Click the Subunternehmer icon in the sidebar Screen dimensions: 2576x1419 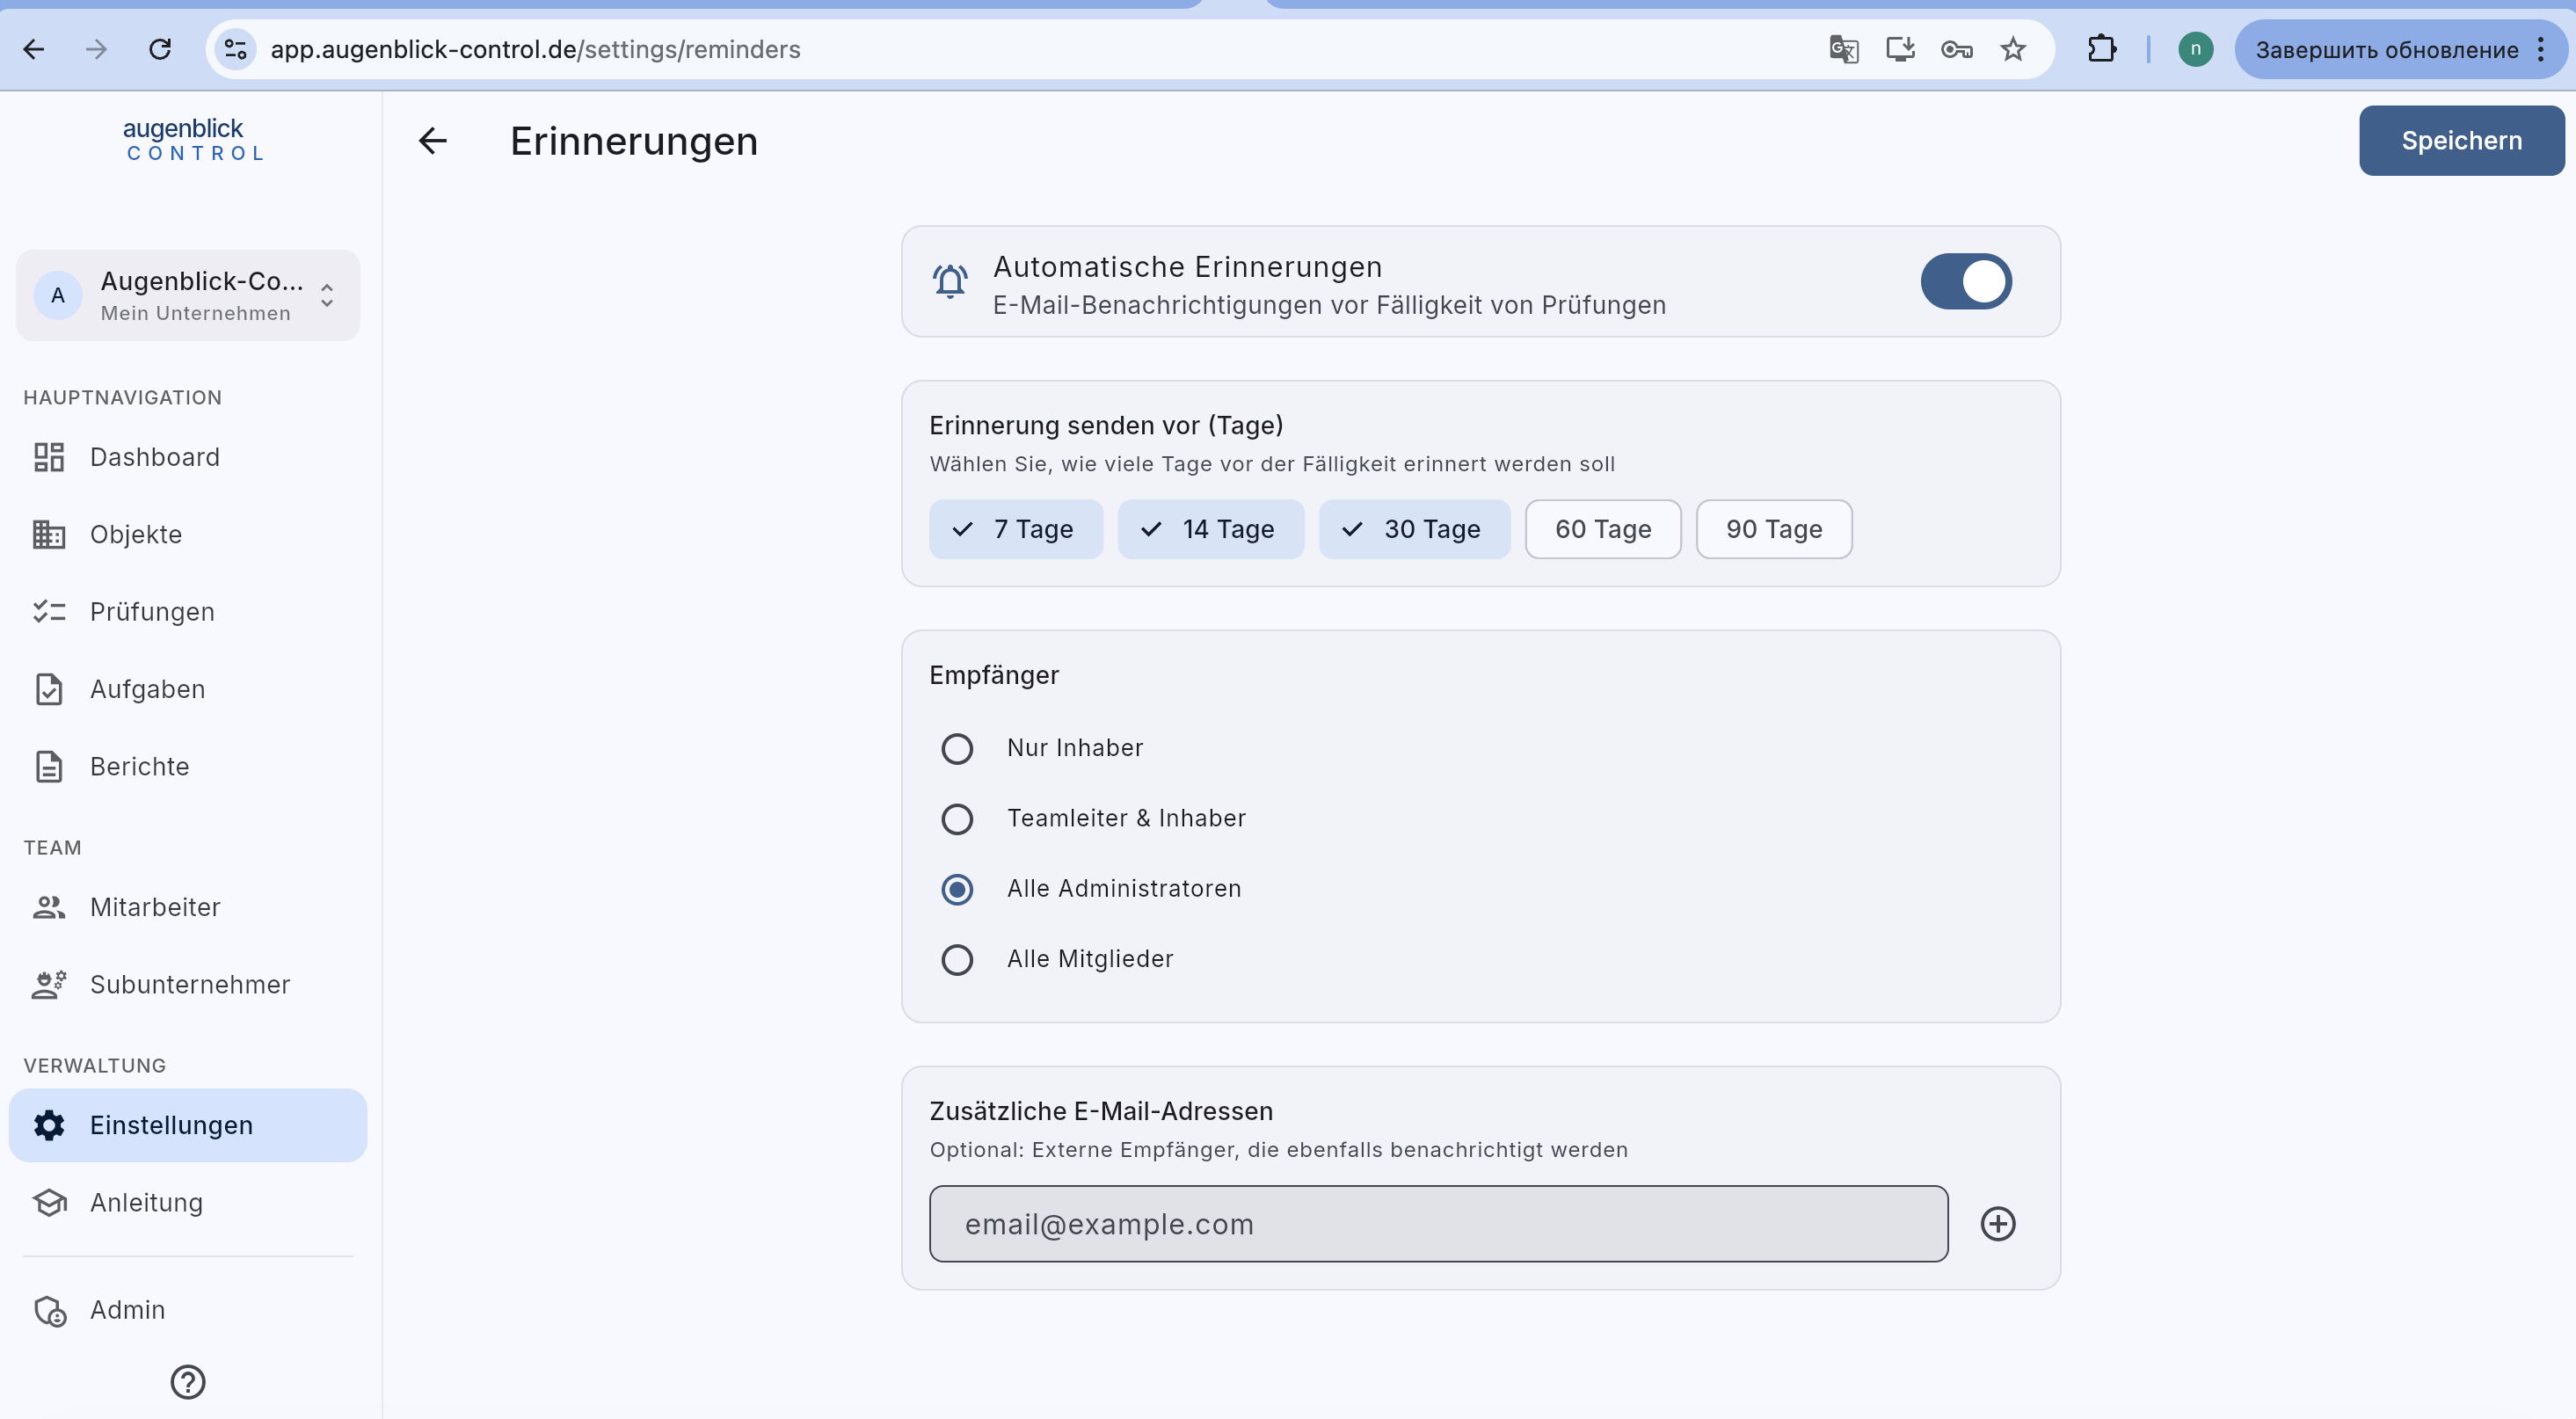tap(49, 985)
